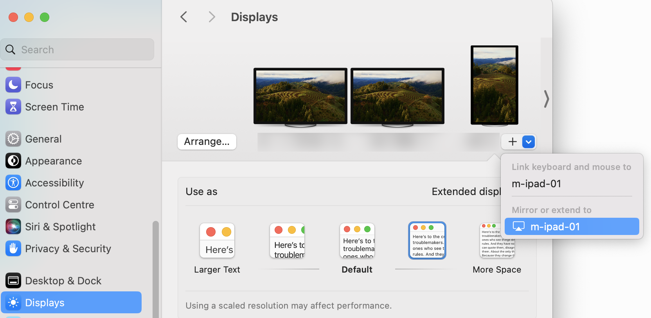
Task: Click the Focus moon icon in sidebar
Action: (13, 85)
